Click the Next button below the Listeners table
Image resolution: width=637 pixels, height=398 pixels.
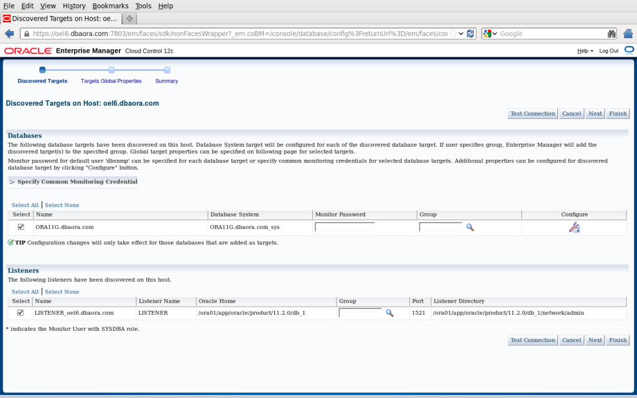click(x=595, y=340)
